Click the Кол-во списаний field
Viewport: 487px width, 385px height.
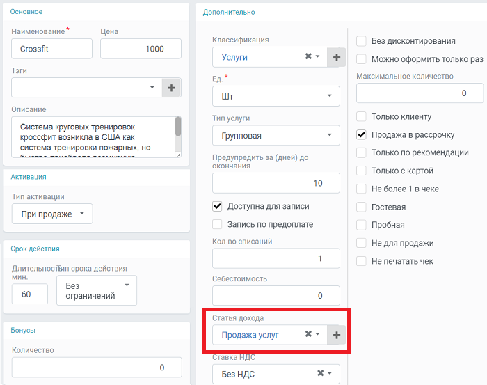pyautogui.click(x=276, y=258)
